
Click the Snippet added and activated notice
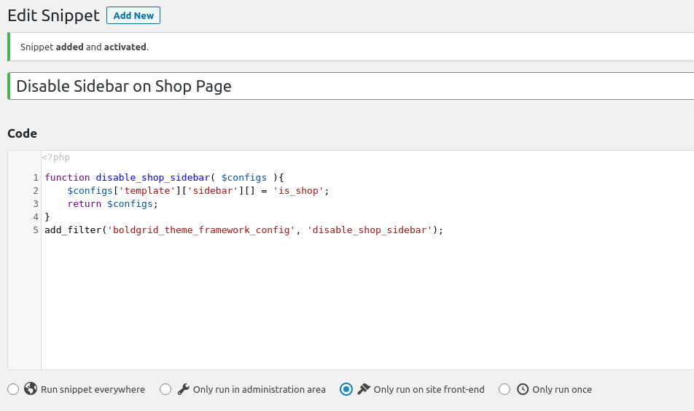tap(85, 47)
